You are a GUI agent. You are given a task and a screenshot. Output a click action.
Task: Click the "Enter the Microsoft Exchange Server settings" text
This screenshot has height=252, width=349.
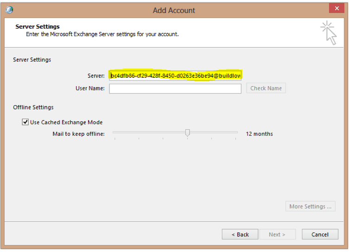(x=102, y=34)
